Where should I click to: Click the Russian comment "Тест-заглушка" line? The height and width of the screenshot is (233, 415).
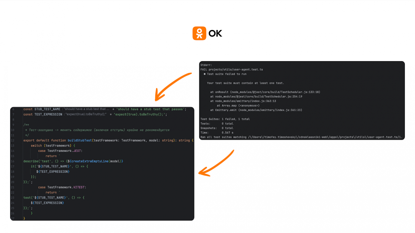(x=97, y=130)
